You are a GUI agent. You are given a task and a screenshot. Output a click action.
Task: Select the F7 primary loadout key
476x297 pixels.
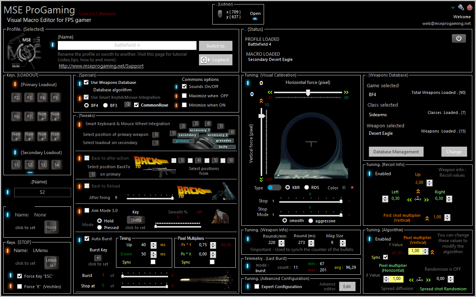[29, 116]
